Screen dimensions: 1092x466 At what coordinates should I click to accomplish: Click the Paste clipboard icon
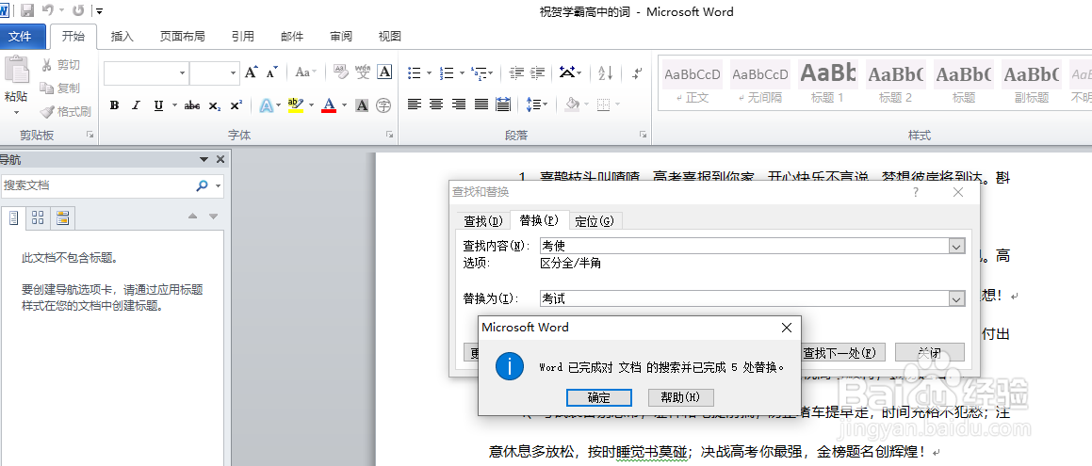(16, 72)
